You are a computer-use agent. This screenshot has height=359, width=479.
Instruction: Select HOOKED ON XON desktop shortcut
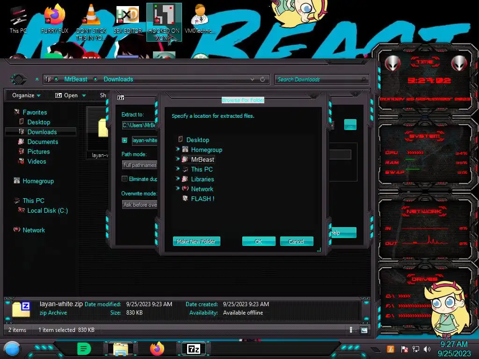(x=164, y=22)
